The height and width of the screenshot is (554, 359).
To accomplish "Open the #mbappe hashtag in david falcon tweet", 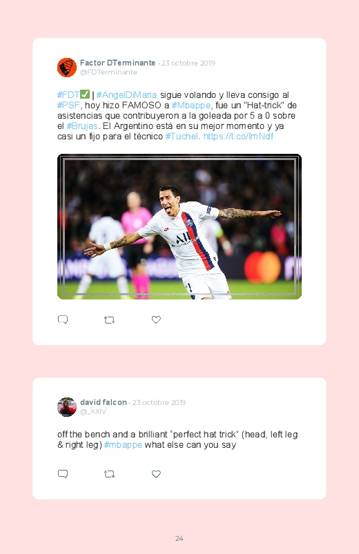I will click(123, 445).
